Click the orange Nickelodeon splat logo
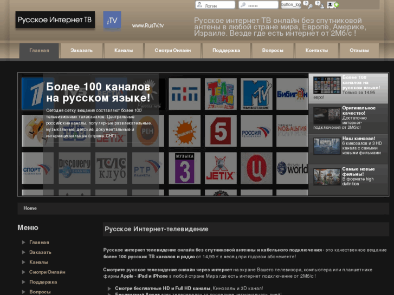Image resolution: width=394 pixels, height=295 pixels. coord(185,131)
